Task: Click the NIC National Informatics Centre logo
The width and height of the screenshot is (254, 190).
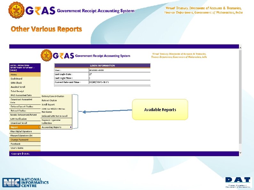Action: pos(26,182)
